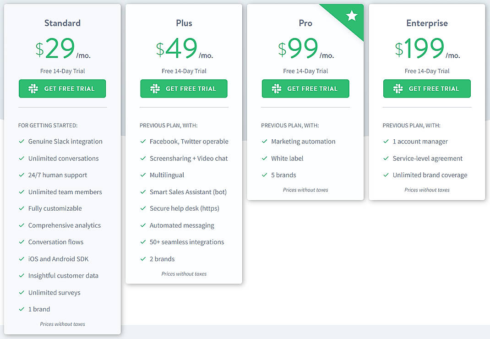This screenshot has width=490, height=339.
Task: Click Slack icon in Enterprise trial button
Action: [398, 88]
